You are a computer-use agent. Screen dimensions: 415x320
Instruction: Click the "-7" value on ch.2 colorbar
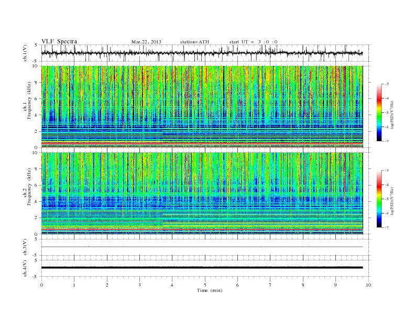(387, 227)
